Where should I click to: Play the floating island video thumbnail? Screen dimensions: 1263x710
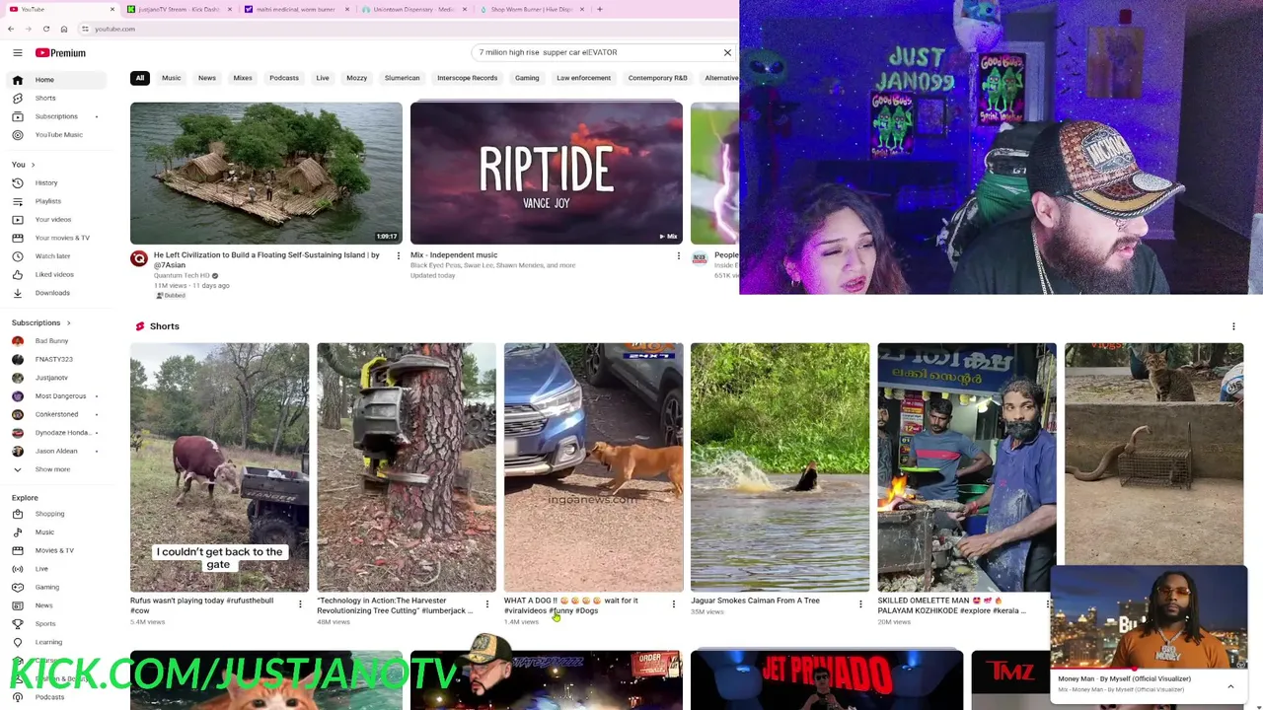coord(265,173)
